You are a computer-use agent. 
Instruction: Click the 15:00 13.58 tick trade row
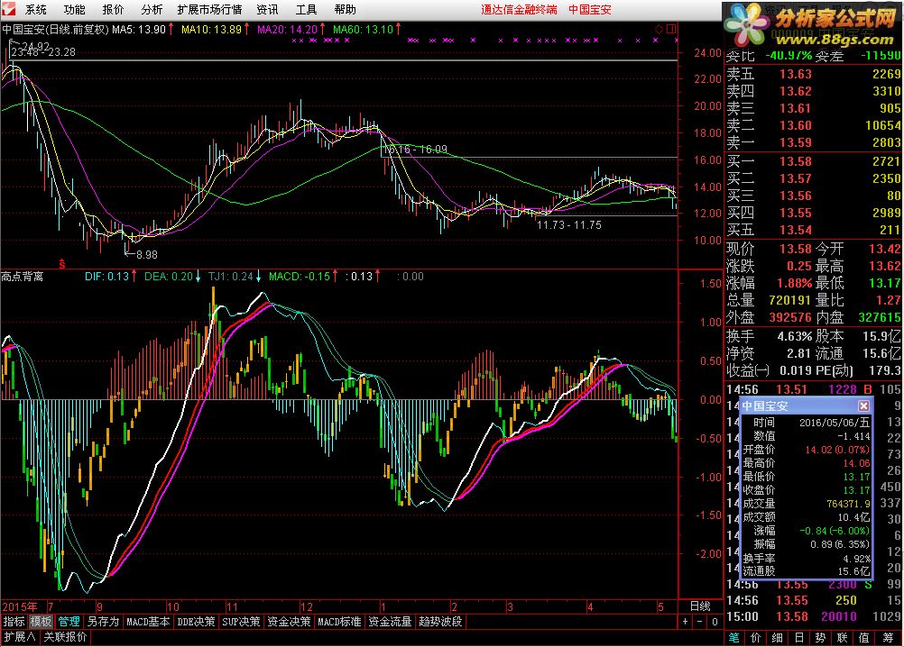pos(813,616)
